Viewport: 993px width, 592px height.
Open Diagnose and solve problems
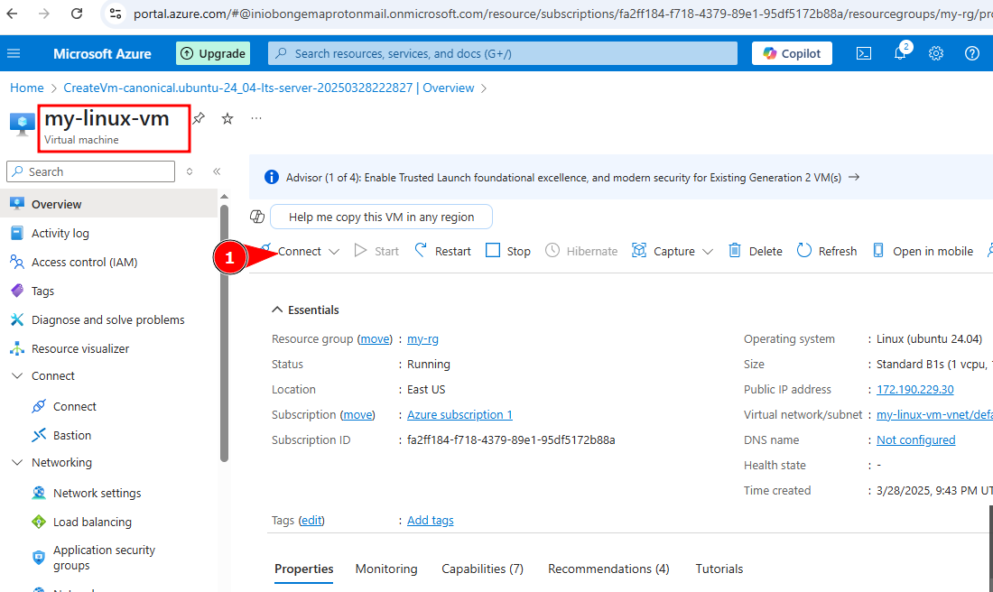point(107,319)
